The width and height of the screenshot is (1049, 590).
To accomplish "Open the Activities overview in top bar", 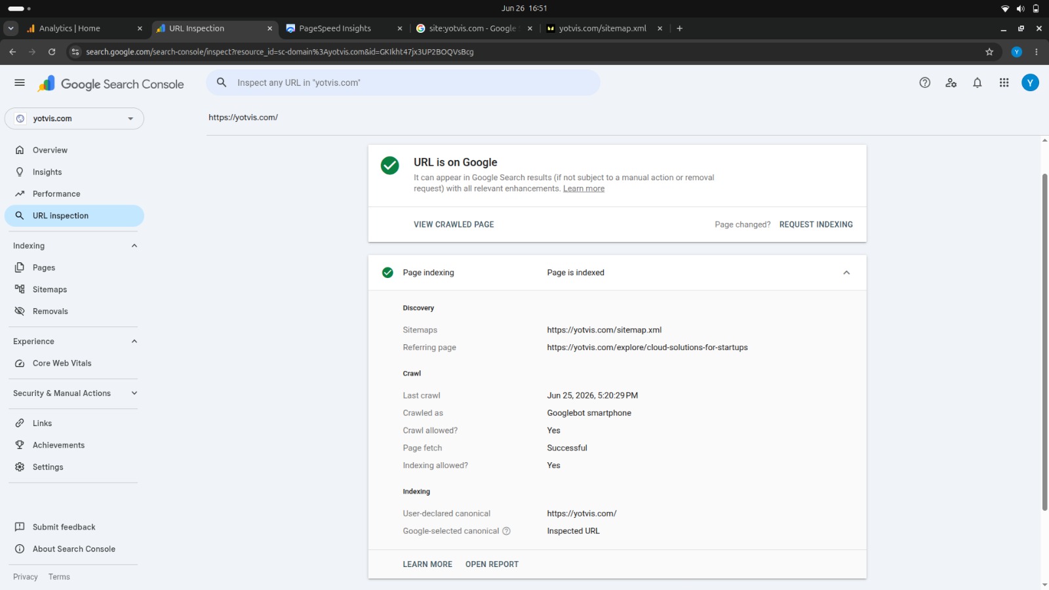I will pyautogui.click(x=19, y=9).
